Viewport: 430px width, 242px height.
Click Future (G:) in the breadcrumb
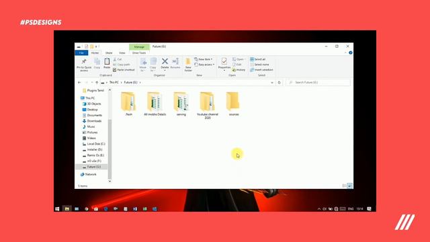[x=130, y=82]
